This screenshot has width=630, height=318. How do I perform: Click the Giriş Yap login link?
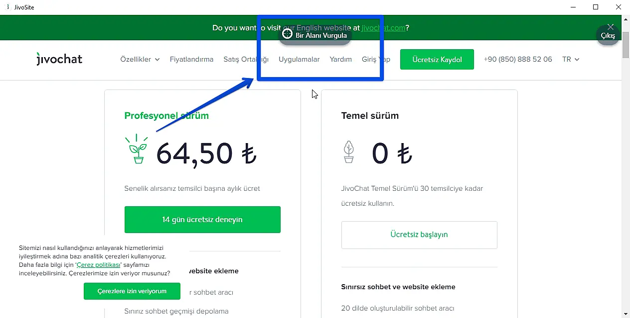coord(376,59)
